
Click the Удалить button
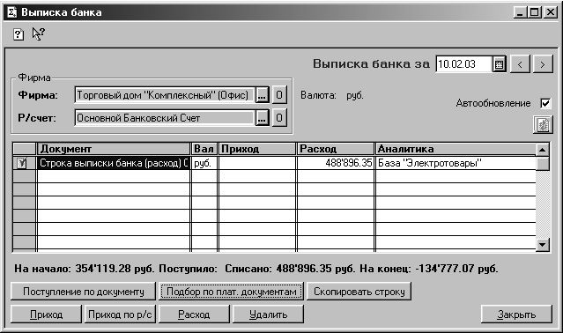268,314
